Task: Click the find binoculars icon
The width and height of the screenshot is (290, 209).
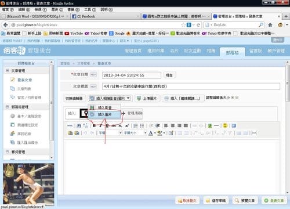Action: coord(79,125)
